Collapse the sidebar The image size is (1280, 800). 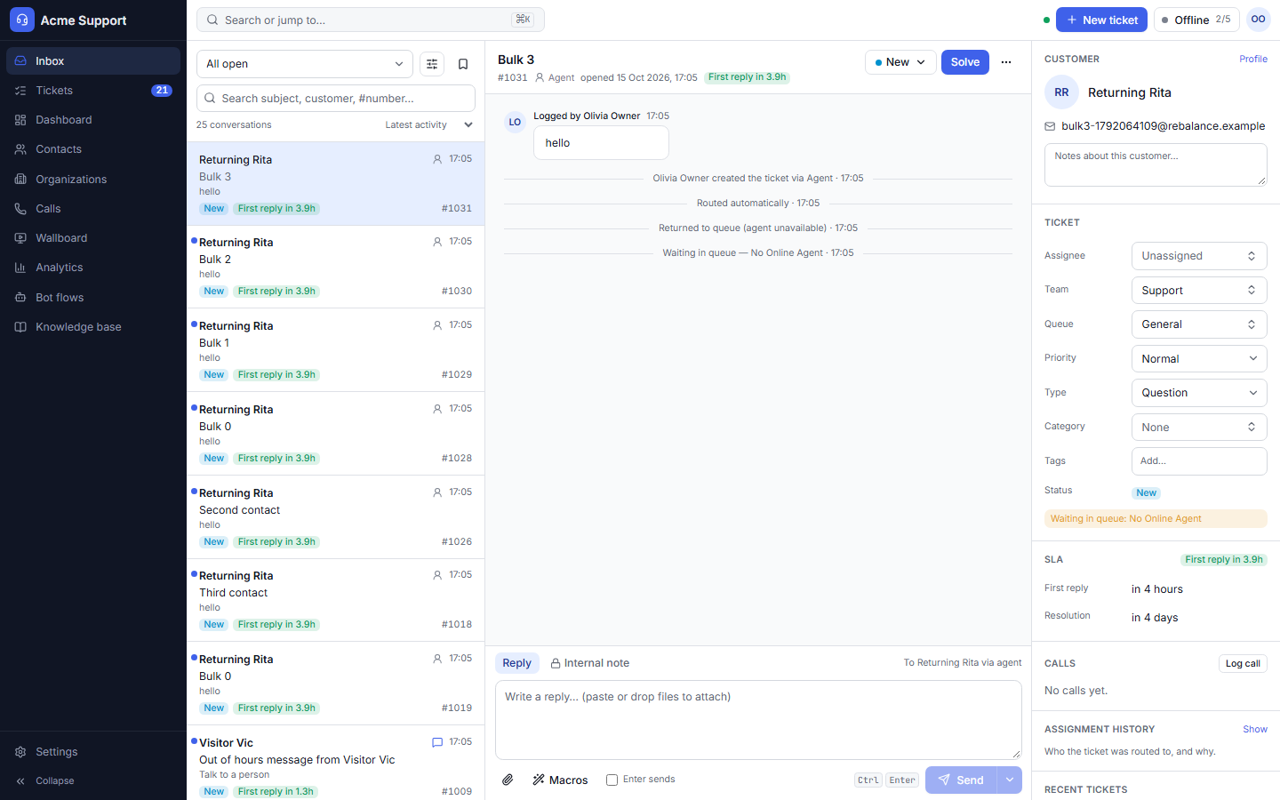(x=93, y=781)
